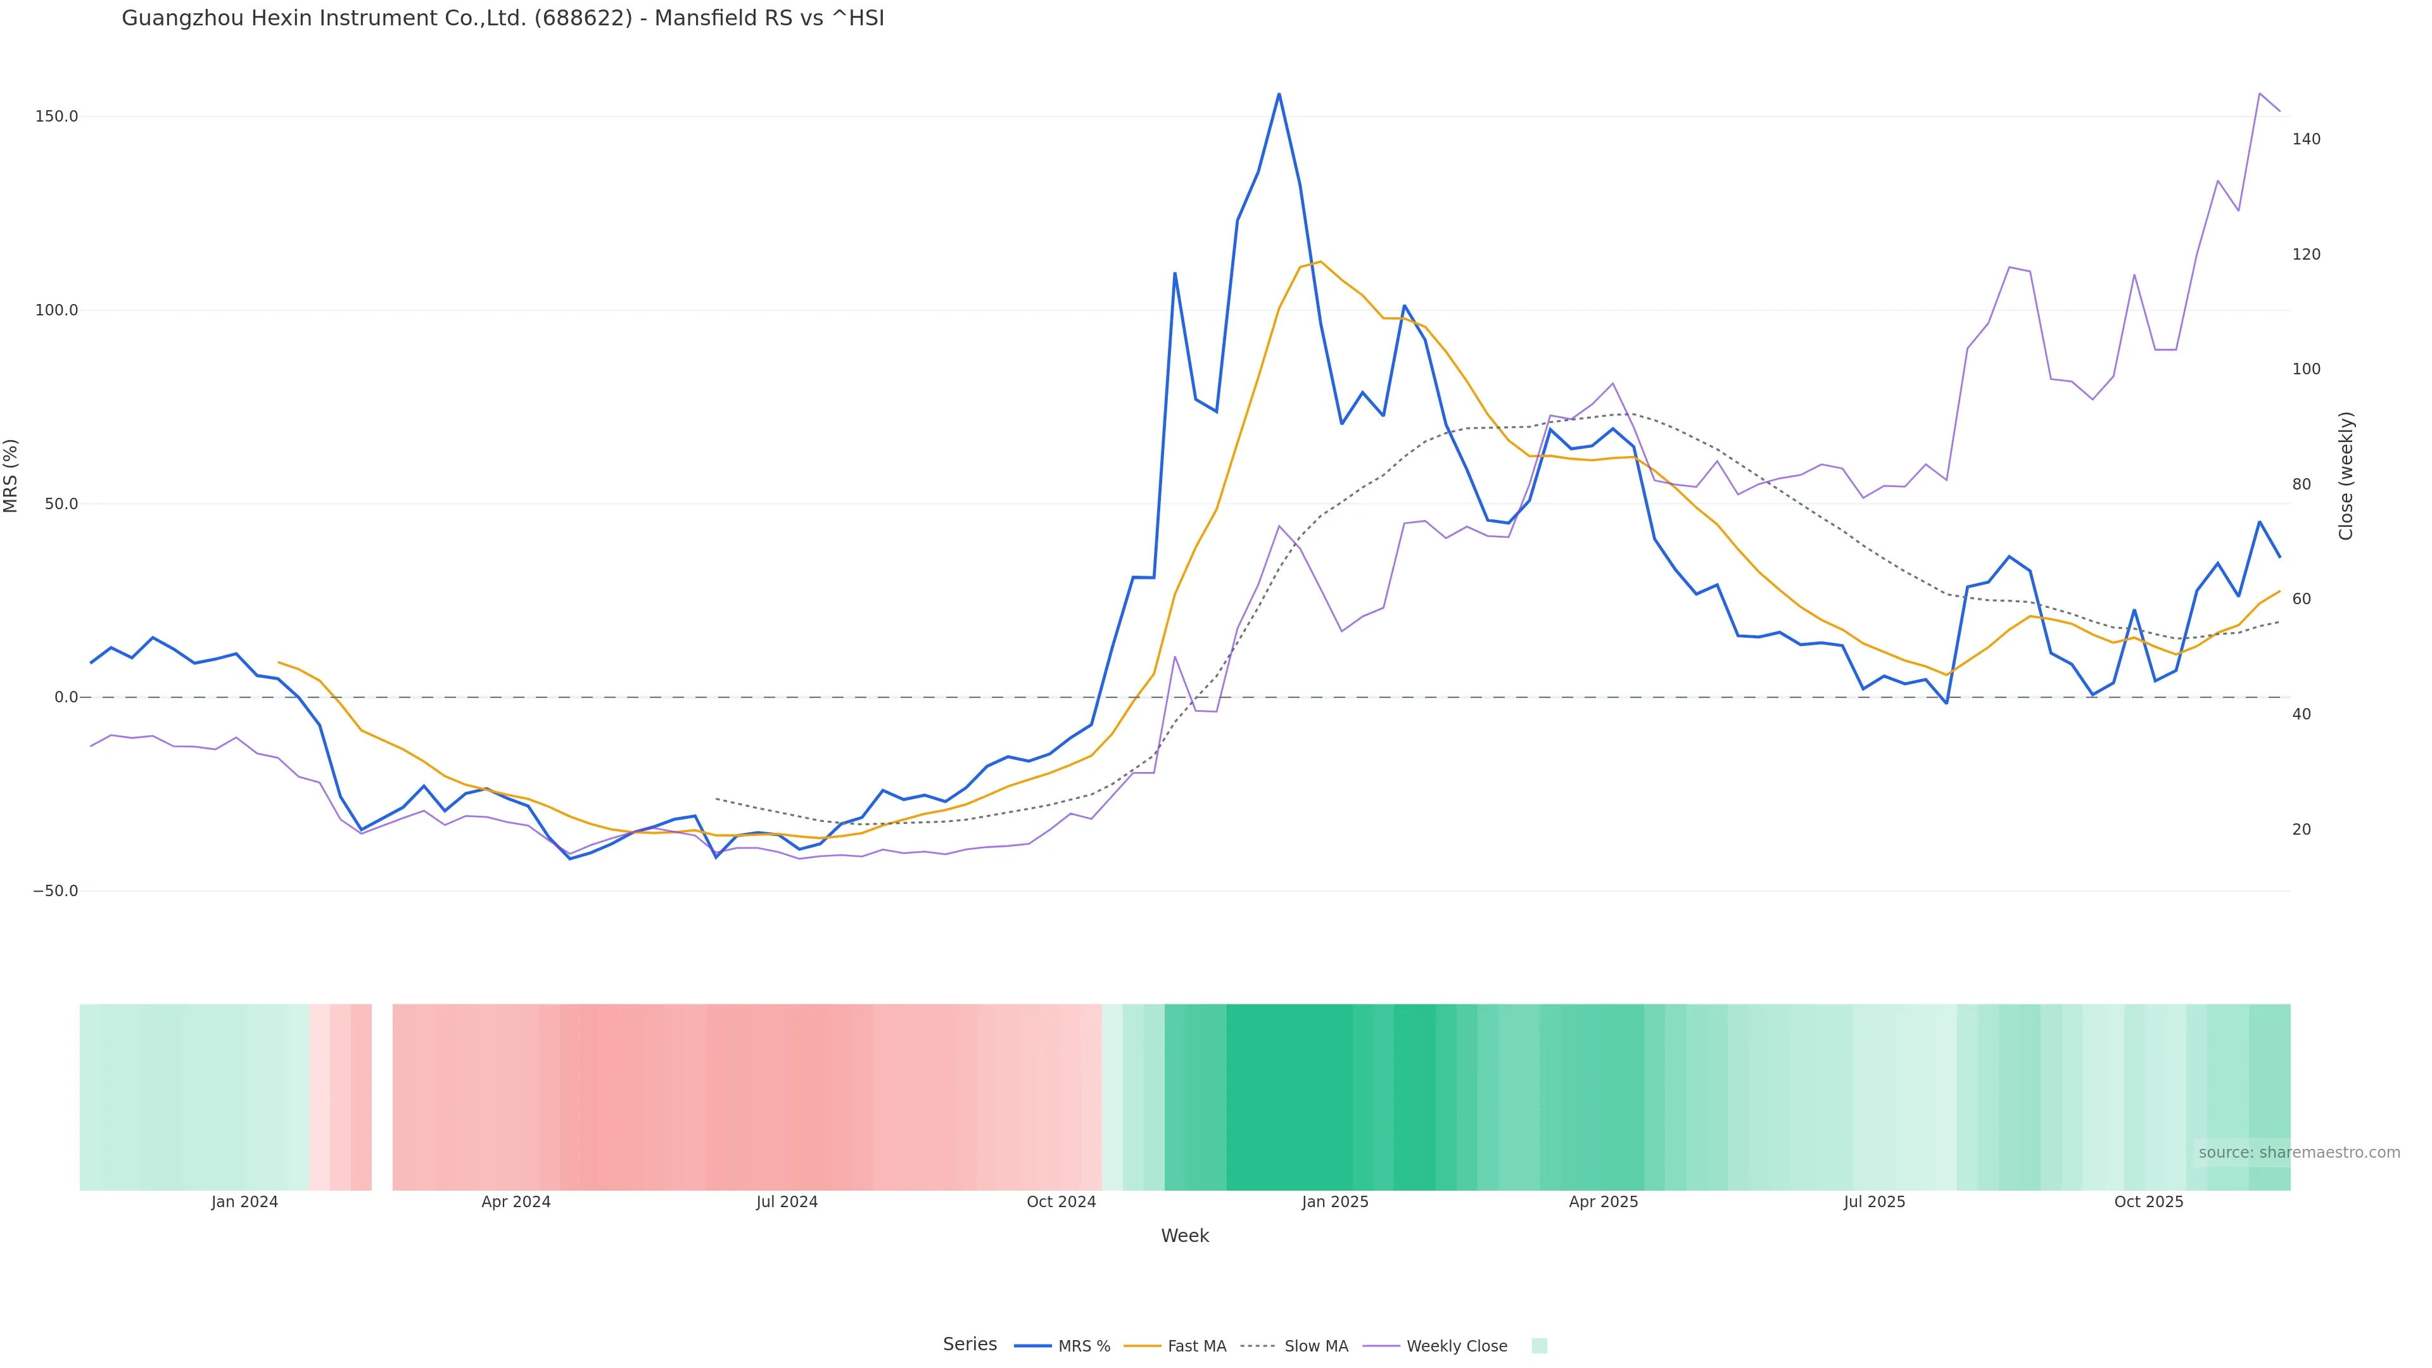Click the light green legend swatch
Viewport: 2432px width, 1368px height.
1539,1346
